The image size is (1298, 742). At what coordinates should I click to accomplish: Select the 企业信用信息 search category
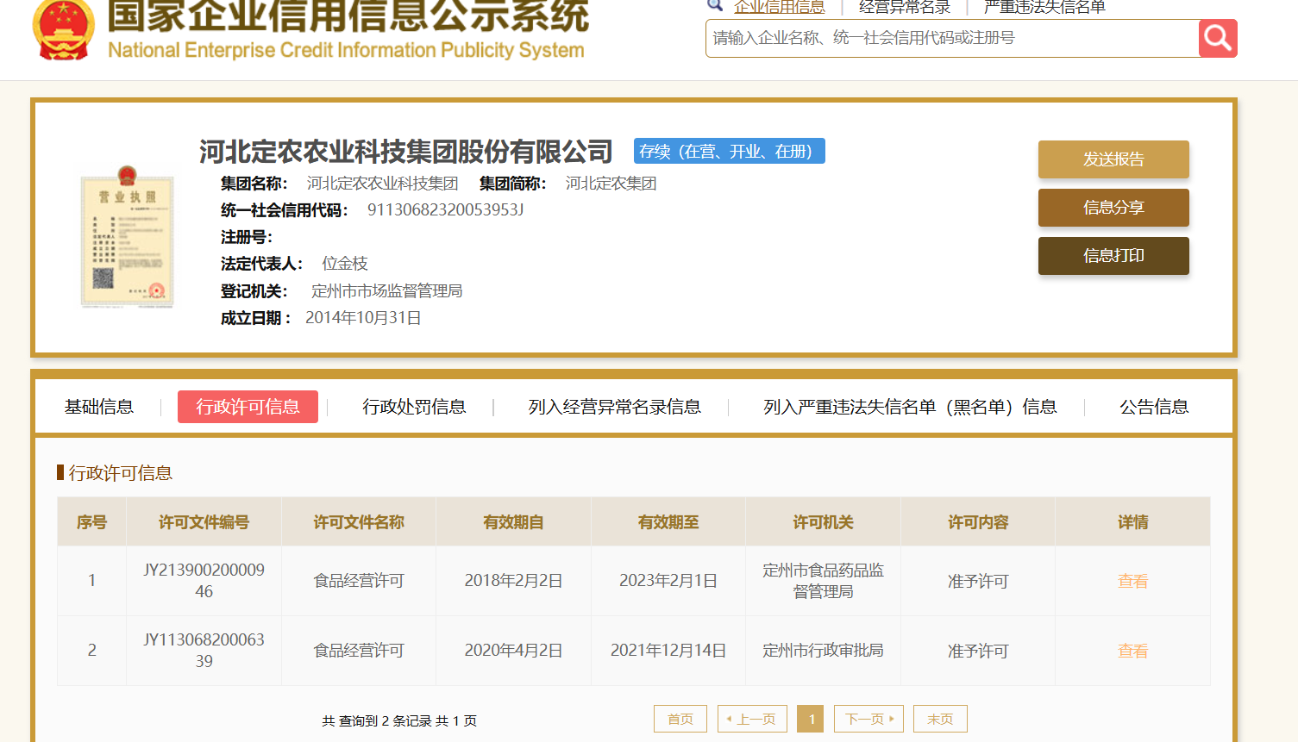pos(779,8)
